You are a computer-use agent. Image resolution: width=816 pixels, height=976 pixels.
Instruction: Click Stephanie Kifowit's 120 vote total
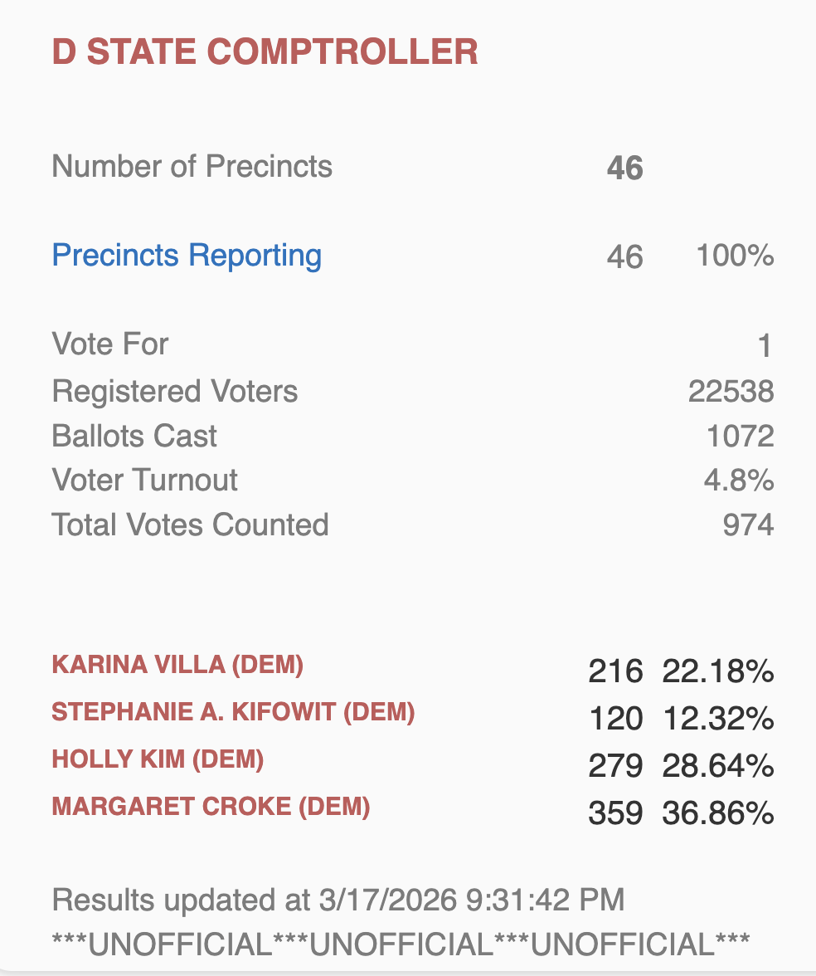click(615, 719)
